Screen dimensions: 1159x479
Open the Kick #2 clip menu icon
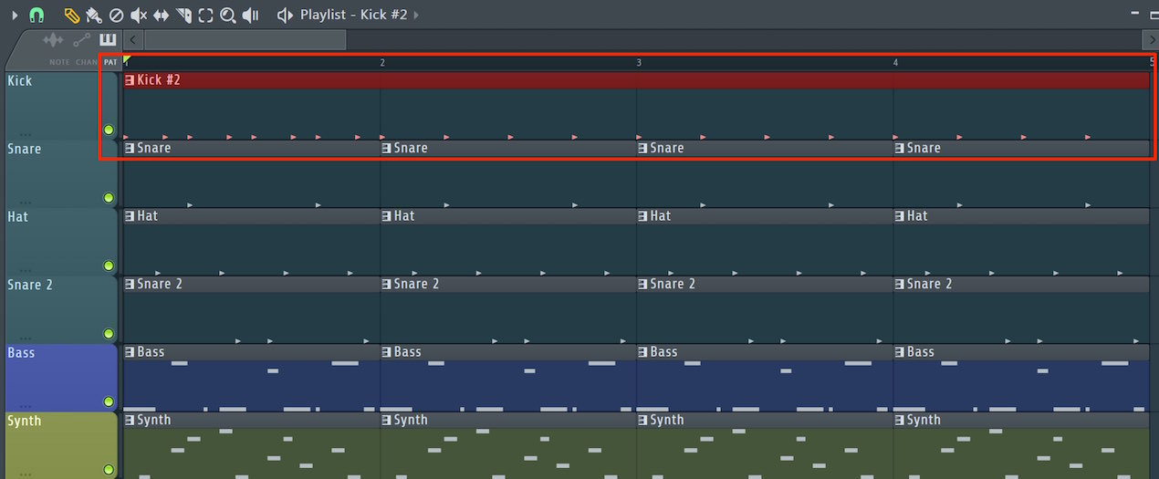coord(130,80)
